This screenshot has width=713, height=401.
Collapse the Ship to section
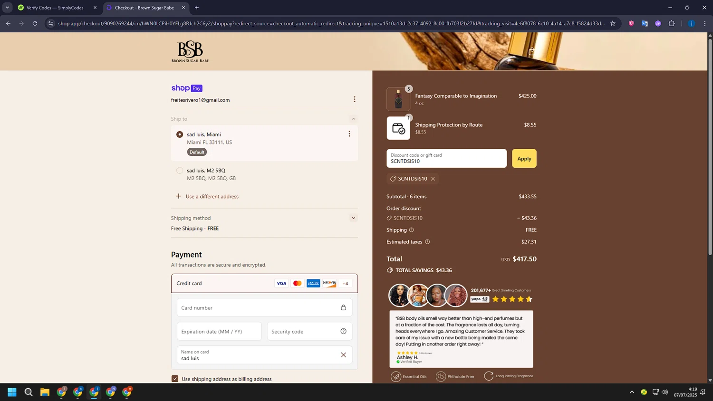click(x=353, y=119)
